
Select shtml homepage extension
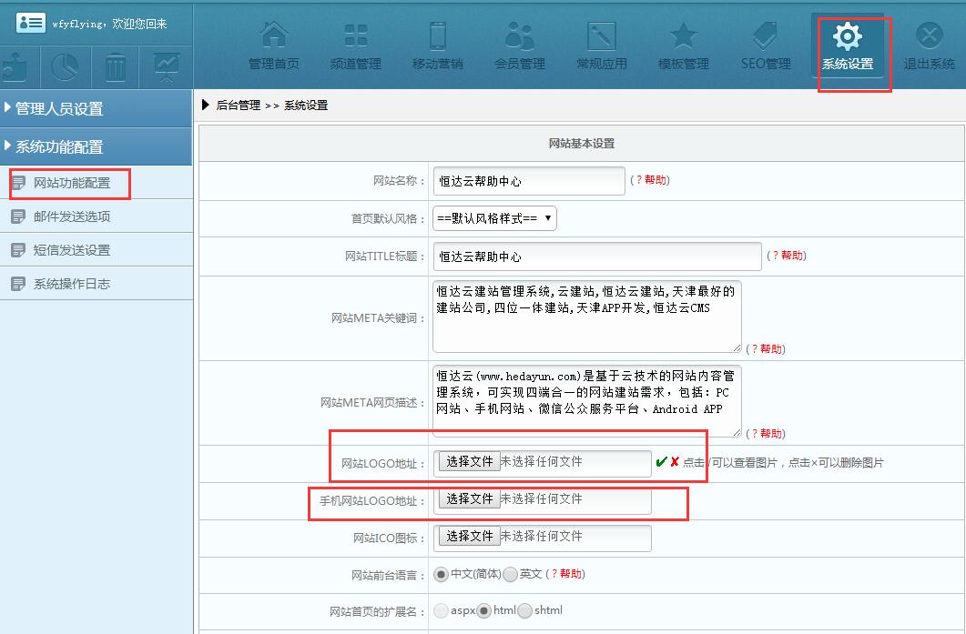click(525, 611)
